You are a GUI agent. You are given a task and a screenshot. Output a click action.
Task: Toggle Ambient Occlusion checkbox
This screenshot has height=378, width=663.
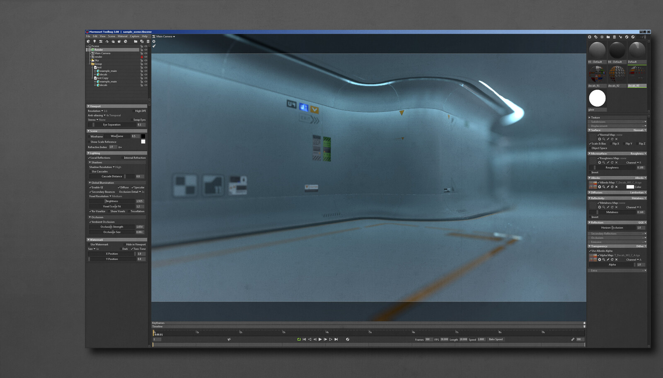pyautogui.click(x=90, y=222)
